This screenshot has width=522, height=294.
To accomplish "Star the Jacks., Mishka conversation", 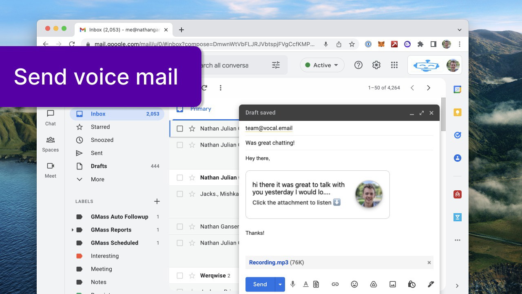I will (x=192, y=194).
